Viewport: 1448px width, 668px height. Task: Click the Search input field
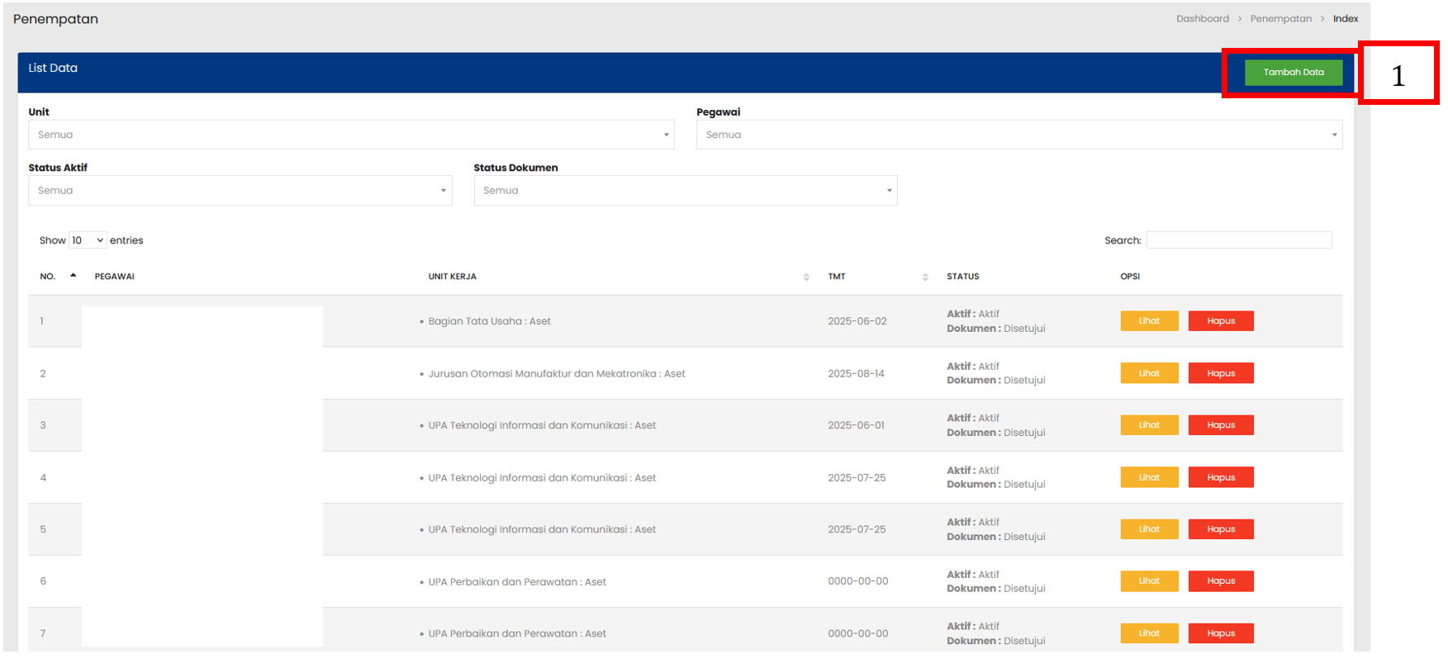1238,240
